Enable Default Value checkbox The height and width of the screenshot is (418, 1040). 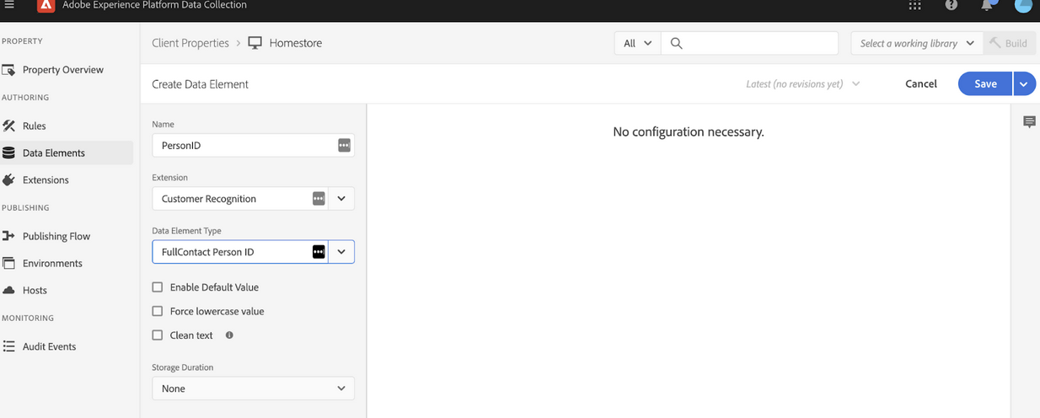(x=157, y=287)
